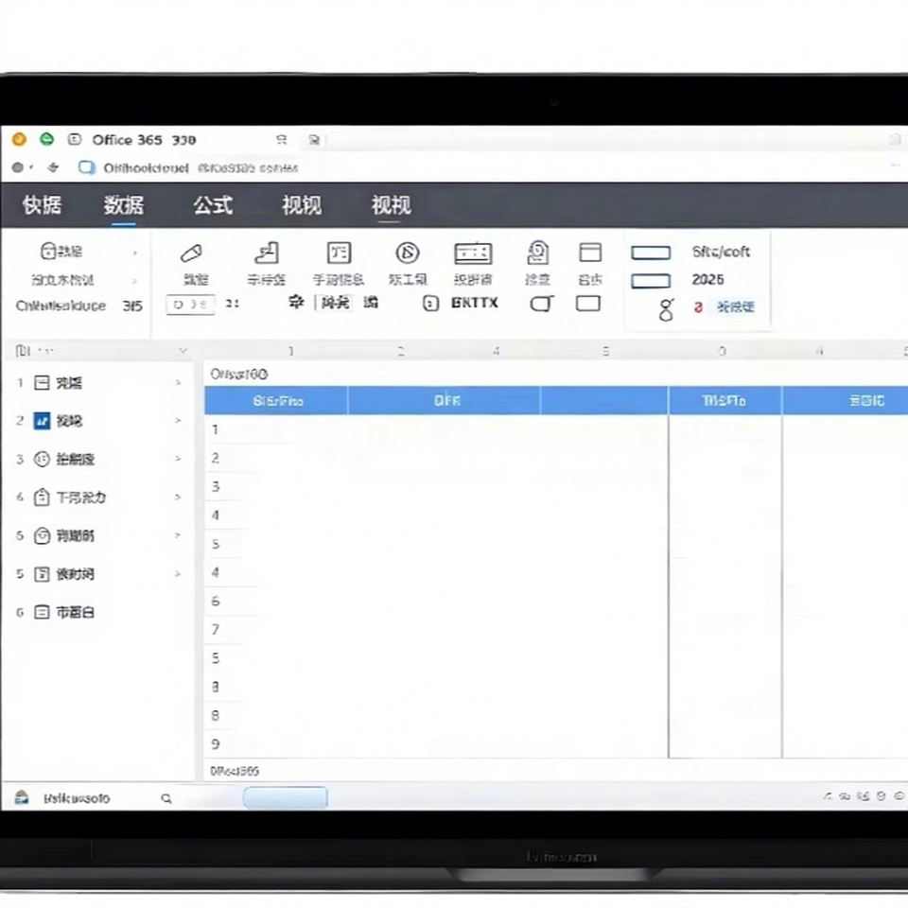Open the chevron beside the calendar icon in the ribbon
908x908 pixels.
(134, 253)
